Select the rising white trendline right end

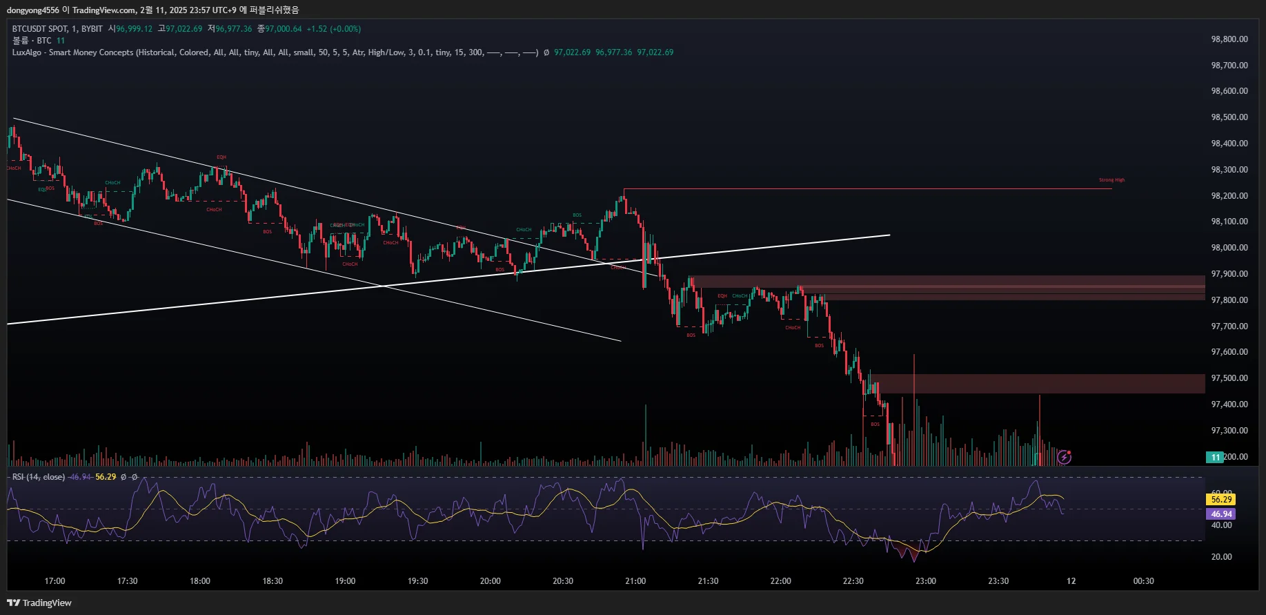[889, 235]
